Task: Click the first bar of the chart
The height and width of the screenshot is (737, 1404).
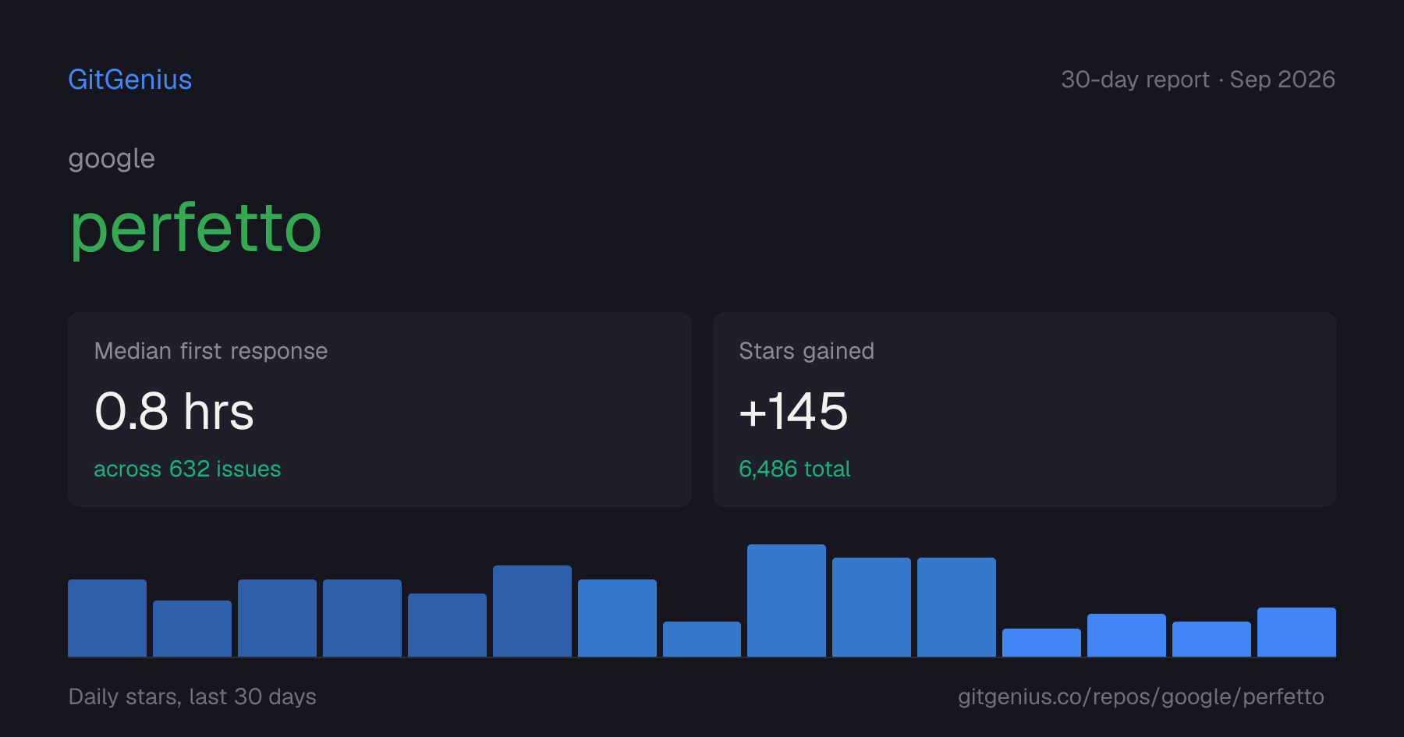Action: (x=107, y=618)
